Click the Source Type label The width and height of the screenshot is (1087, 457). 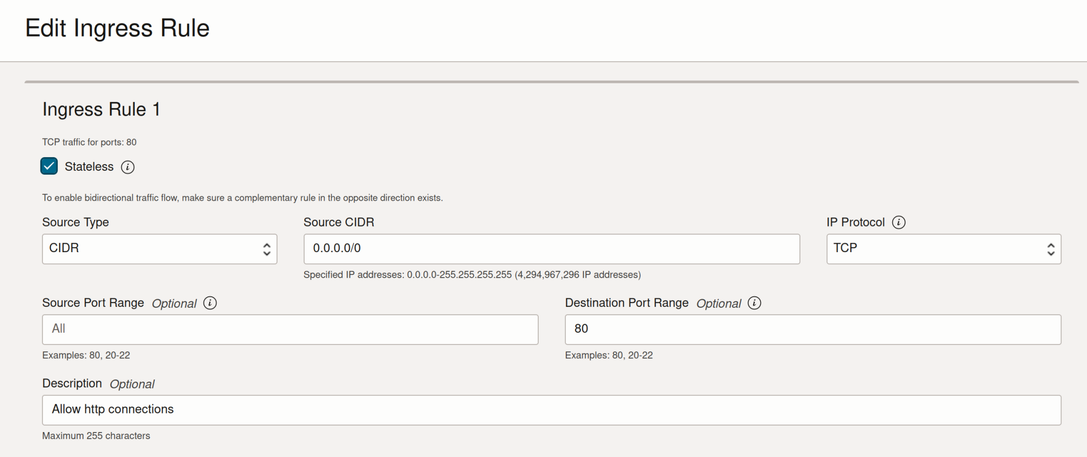pos(75,222)
